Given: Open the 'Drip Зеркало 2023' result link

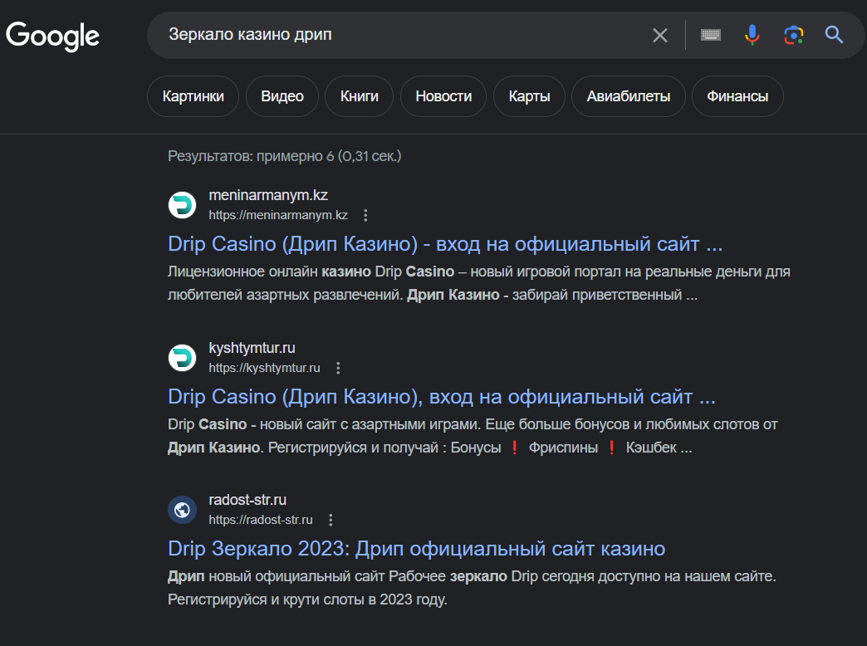Looking at the screenshot, I should coord(416,549).
